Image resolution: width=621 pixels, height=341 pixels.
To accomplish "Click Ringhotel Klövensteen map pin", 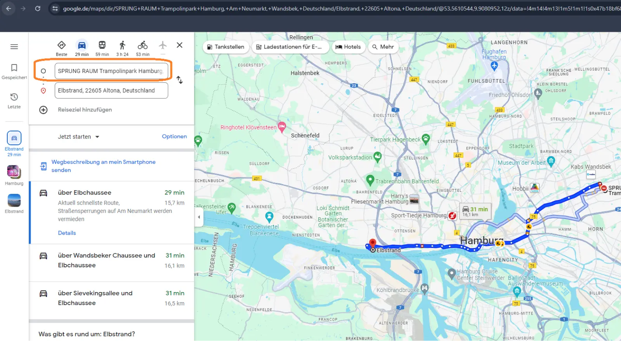I will [x=282, y=127].
